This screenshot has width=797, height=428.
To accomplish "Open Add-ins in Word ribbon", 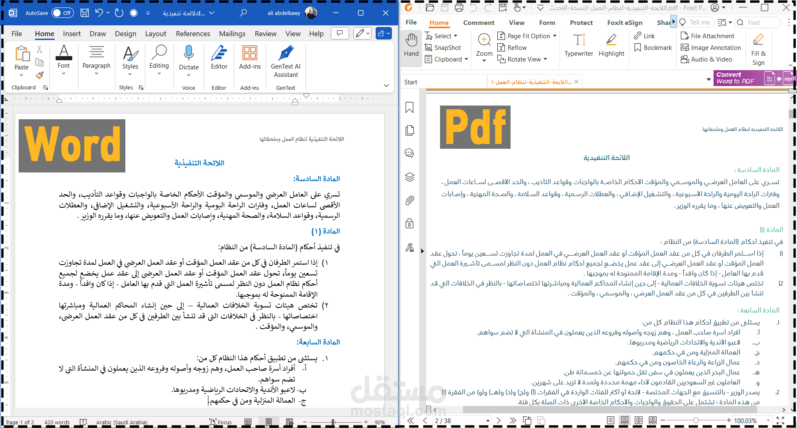I will (250, 57).
